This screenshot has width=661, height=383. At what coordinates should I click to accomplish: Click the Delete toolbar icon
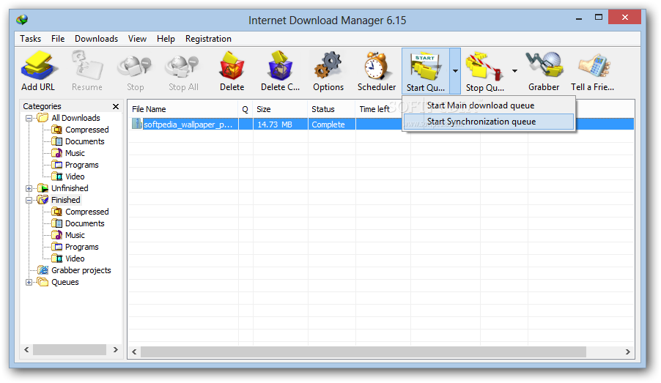pyautogui.click(x=232, y=65)
